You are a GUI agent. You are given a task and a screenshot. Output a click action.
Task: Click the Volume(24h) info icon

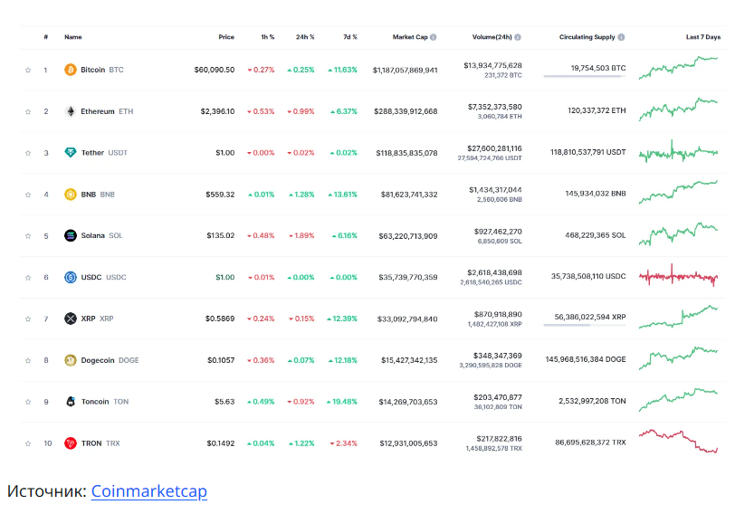tap(518, 37)
